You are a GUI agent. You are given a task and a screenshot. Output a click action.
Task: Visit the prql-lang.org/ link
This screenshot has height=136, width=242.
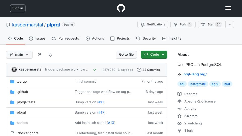tap(195, 74)
